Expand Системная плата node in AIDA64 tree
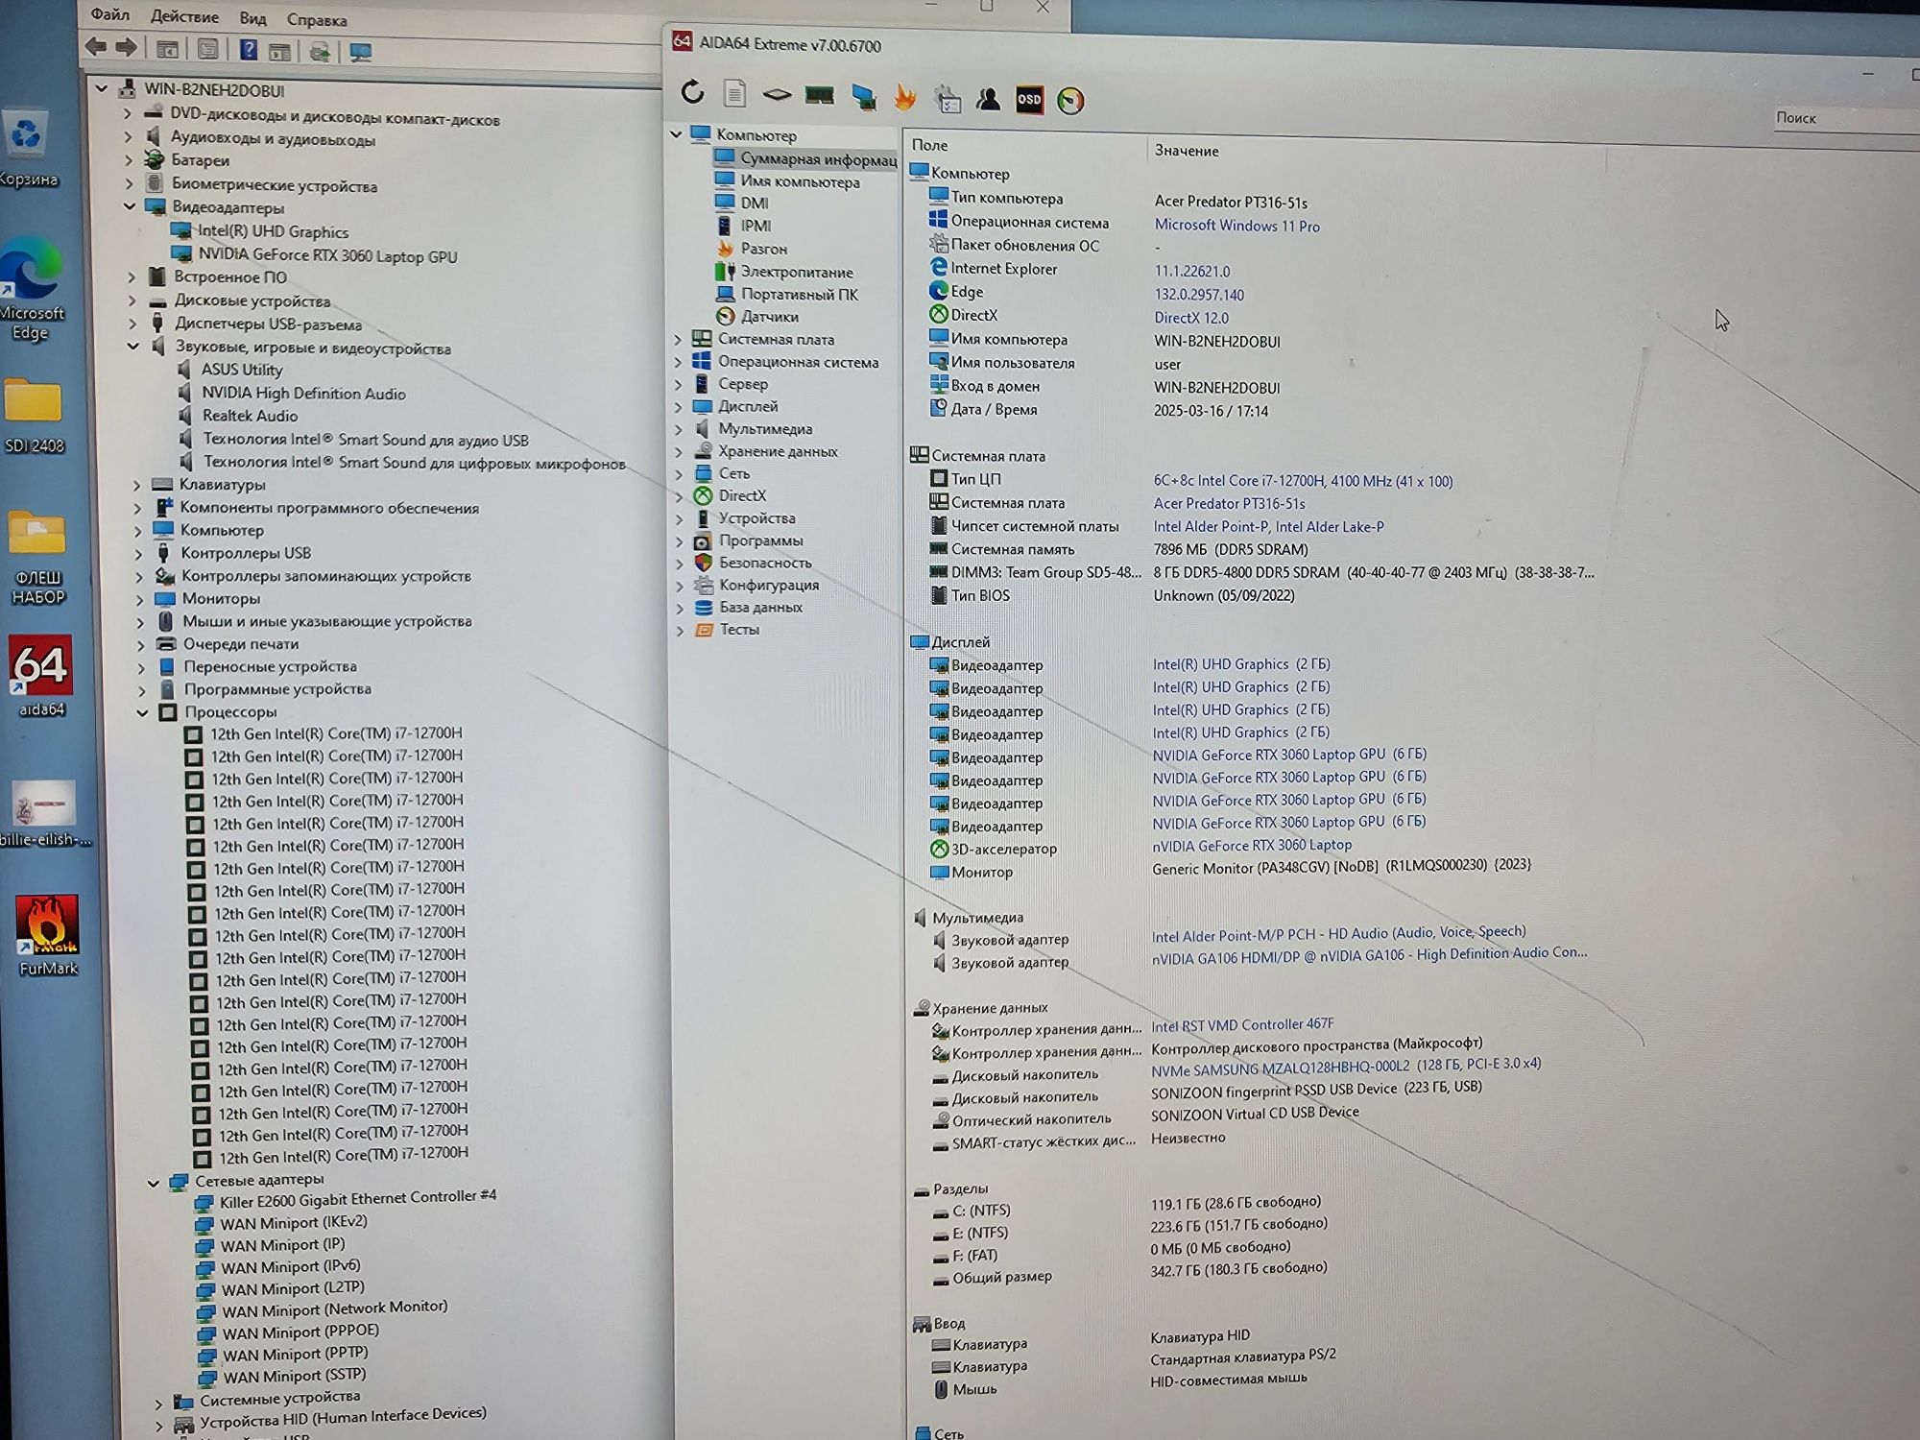The width and height of the screenshot is (1920, 1440). click(678, 340)
